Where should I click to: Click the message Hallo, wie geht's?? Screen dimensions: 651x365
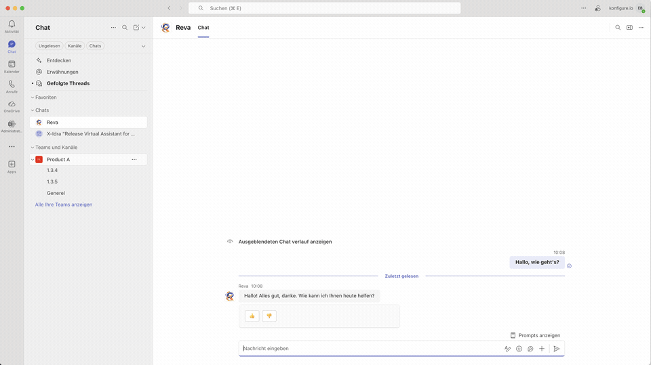(x=537, y=262)
